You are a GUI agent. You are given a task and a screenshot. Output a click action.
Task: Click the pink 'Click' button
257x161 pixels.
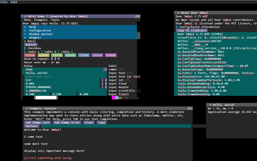[x=111, y=55]
